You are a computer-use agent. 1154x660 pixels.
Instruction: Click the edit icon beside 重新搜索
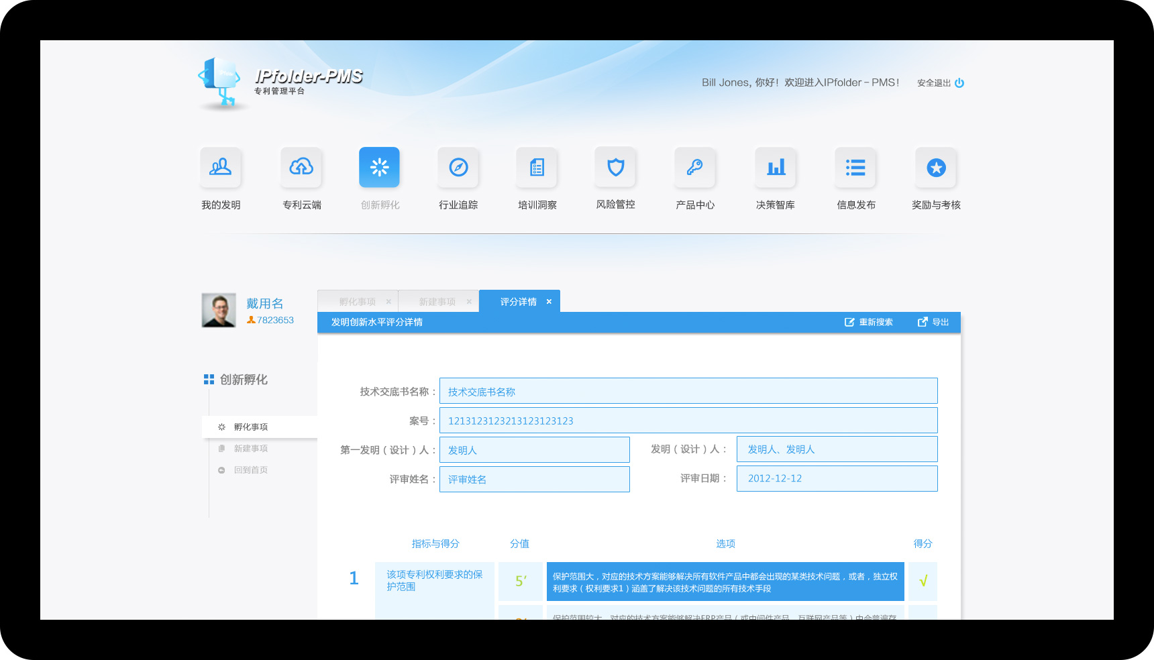849,322
